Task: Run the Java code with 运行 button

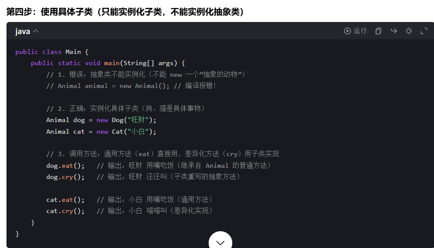Action: click(355, 31)
